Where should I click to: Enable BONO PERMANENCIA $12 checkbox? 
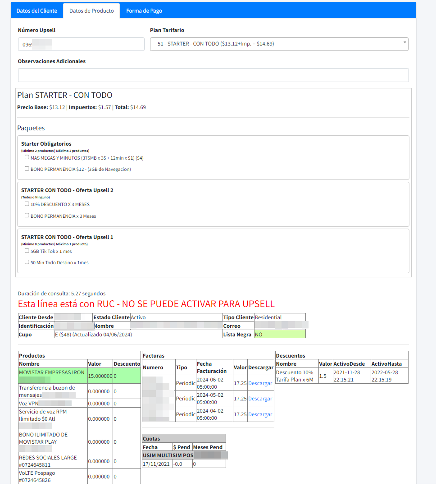27,169
